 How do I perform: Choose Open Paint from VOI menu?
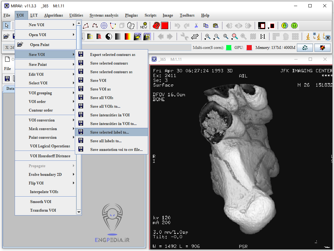coord(45,45)
